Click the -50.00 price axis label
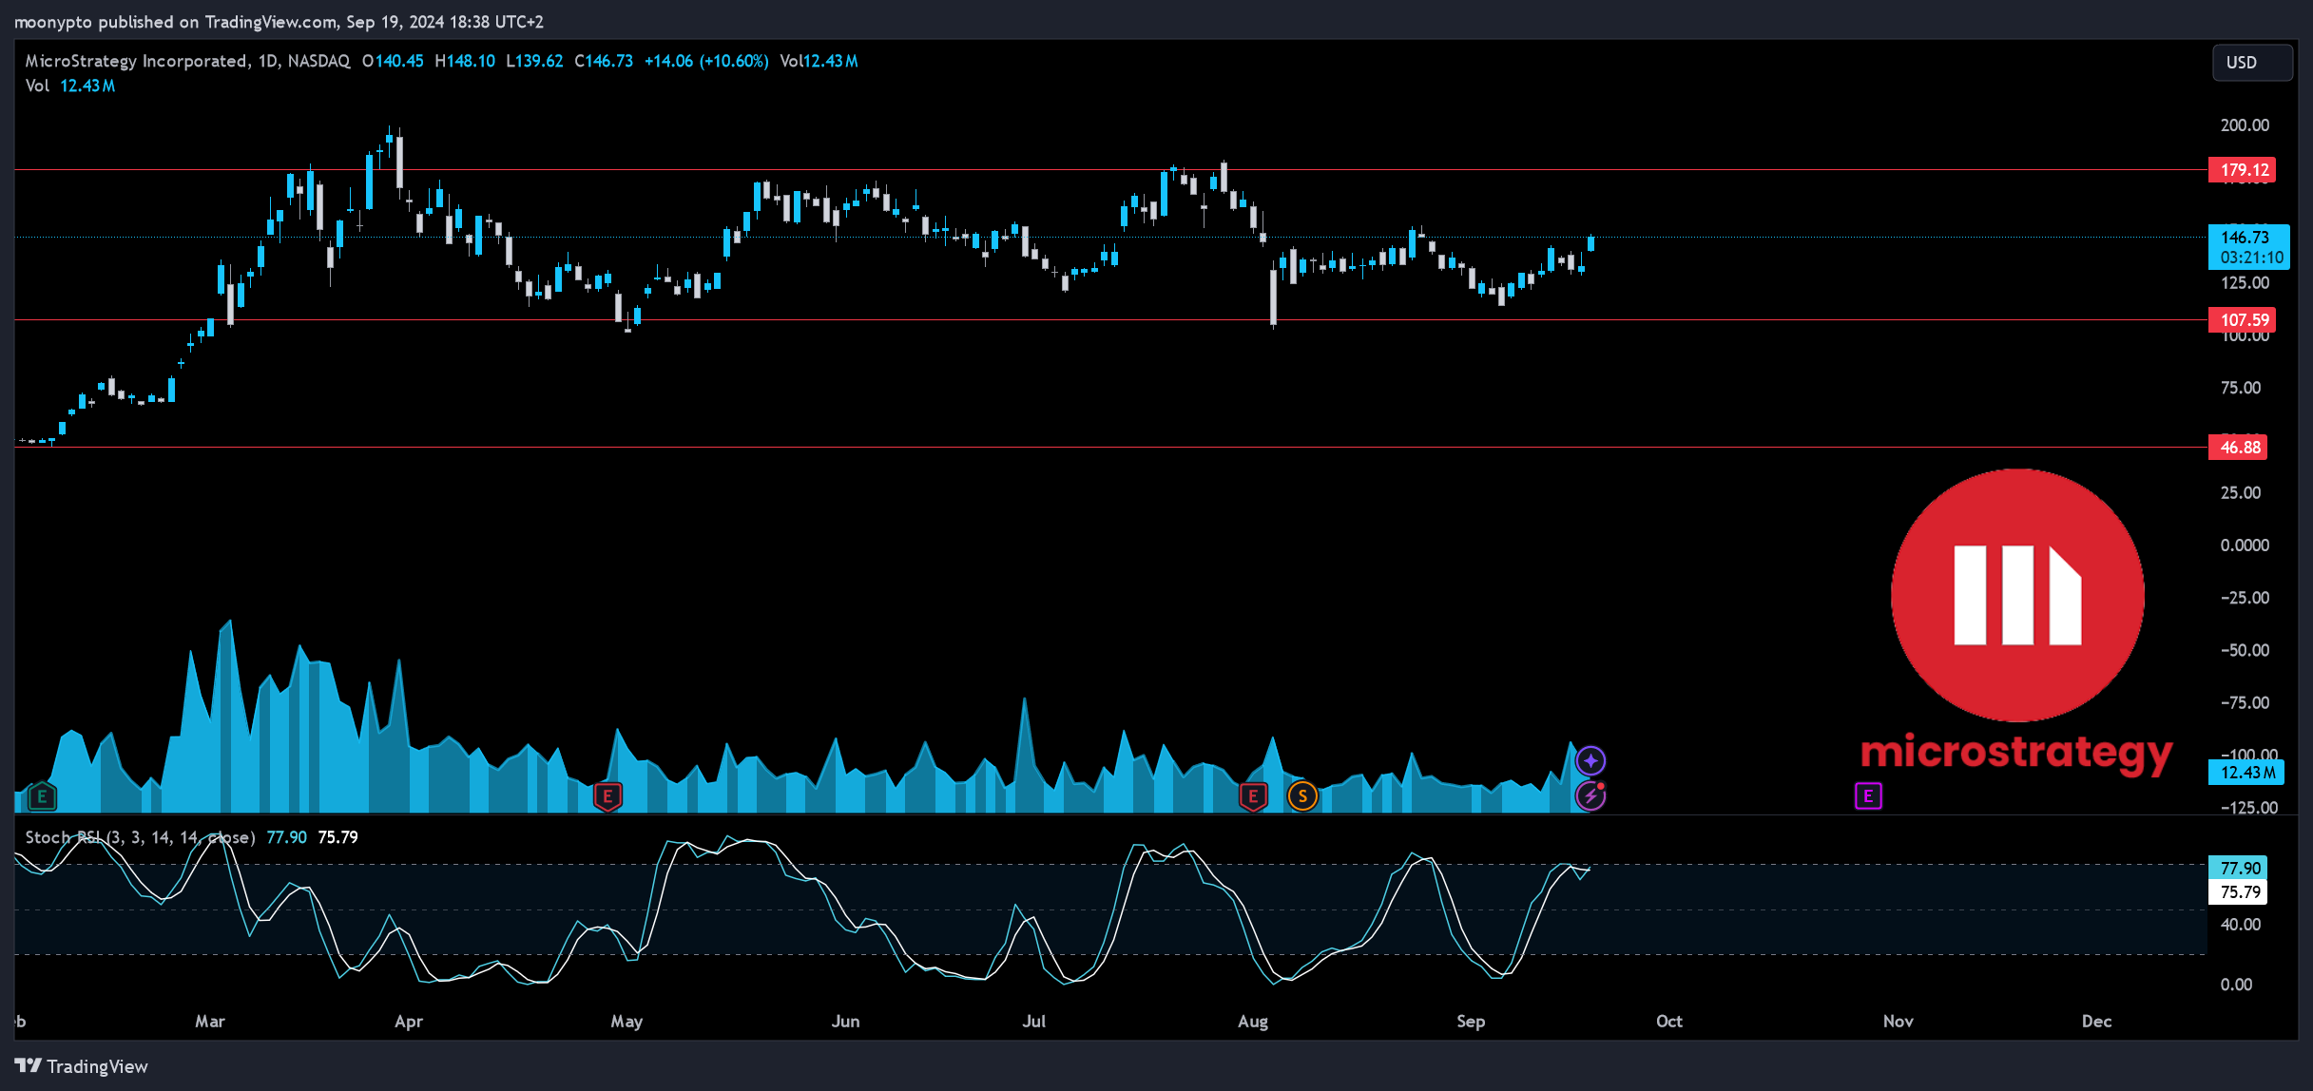Screen dimensions: 2313x1091 [2245, 650]
